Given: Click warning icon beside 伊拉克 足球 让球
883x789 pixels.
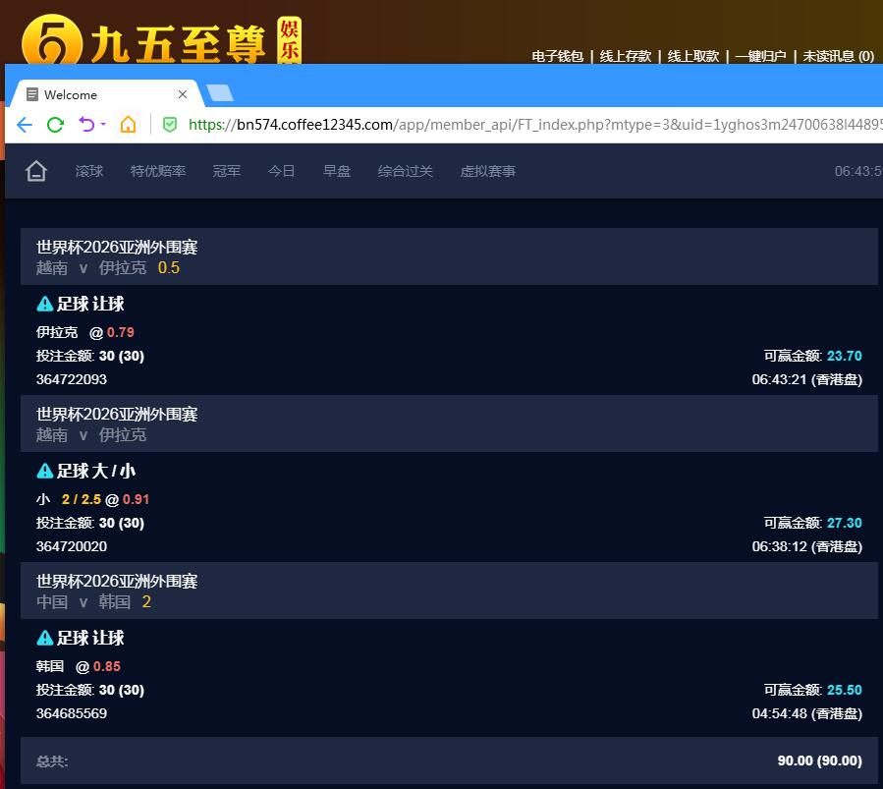Looking at the screenshot, I should click(44, 305).
